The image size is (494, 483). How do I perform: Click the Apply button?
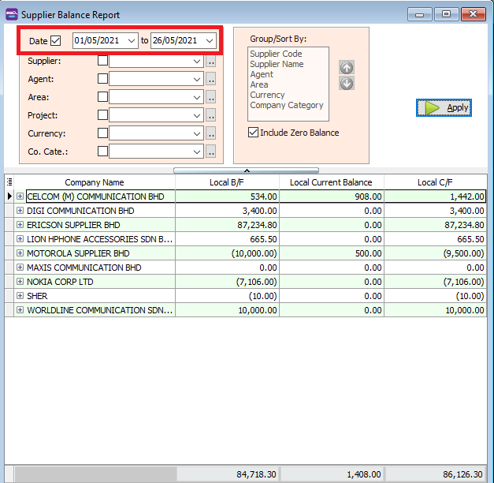click(444, 107)
